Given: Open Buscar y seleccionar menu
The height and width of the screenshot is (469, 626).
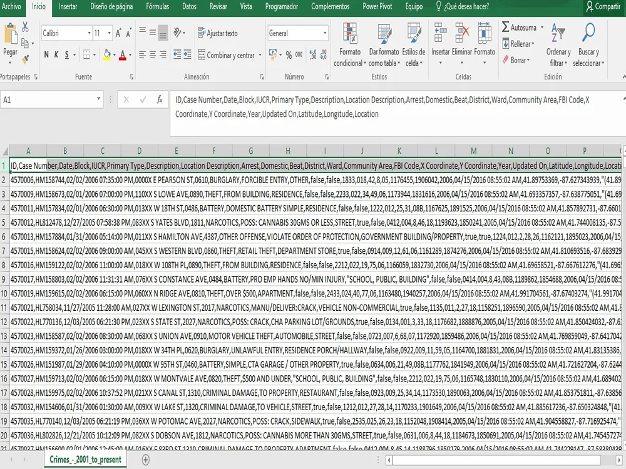Looking at the screenshot, I should tap(588, 44).
